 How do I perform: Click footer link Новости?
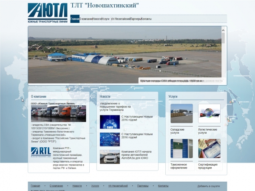77,186
